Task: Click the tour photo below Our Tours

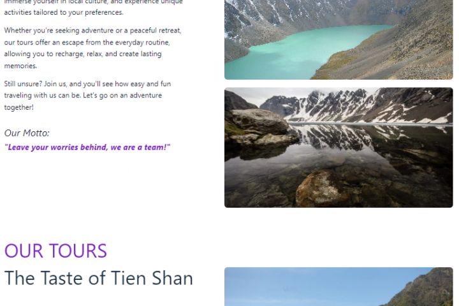Action: [339, 287]
